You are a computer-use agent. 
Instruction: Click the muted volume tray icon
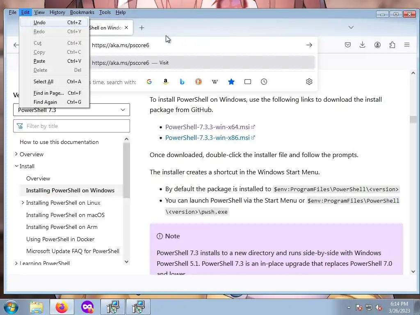379,308
